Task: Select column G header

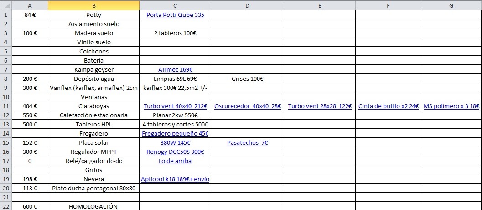Action: tap(451, 5)
